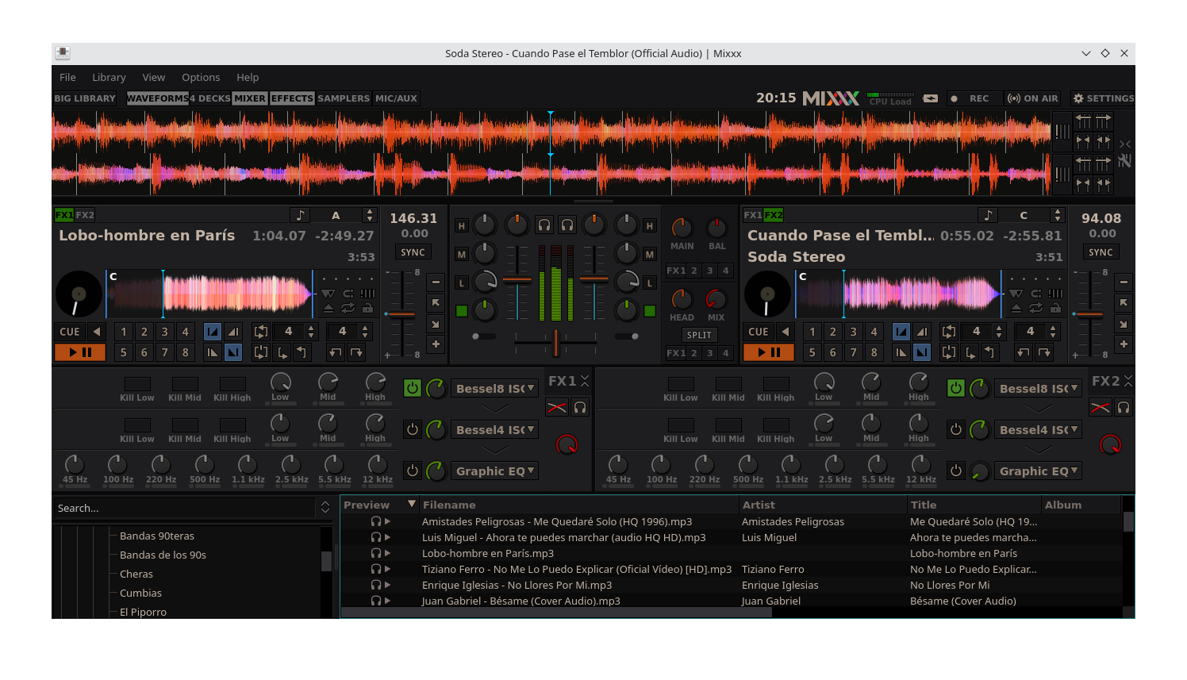1187x680 pixels.
Task: Increase the right deck tempo with the plus button
Action: pyautogui.click(x=1124, y=344)
